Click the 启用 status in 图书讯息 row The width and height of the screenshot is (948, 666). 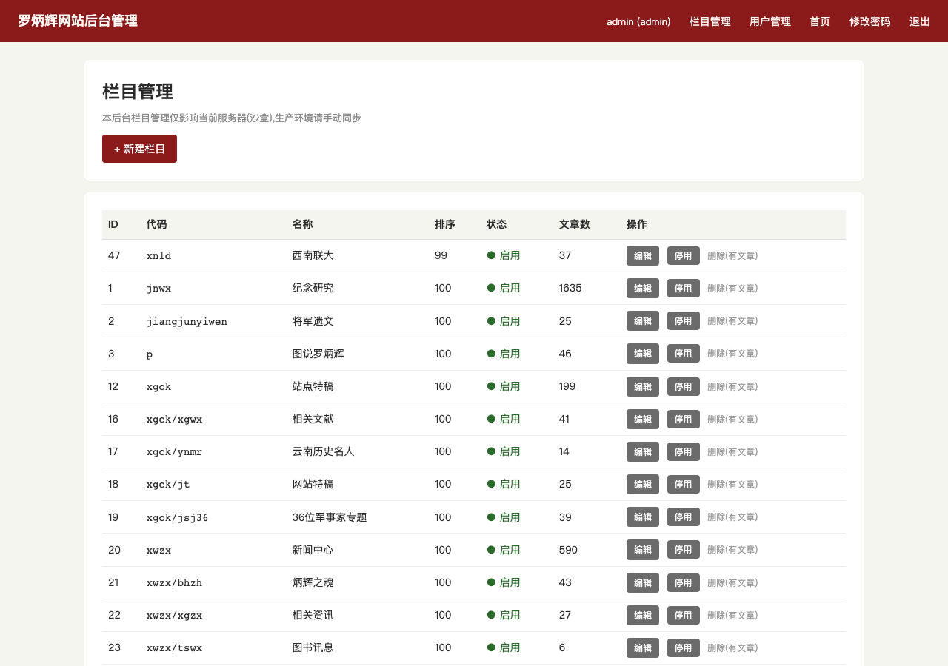(x=504, y=647)
